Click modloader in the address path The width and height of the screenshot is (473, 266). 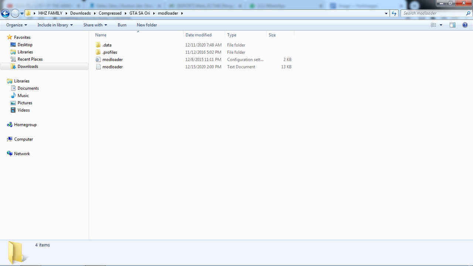(168, 13)
